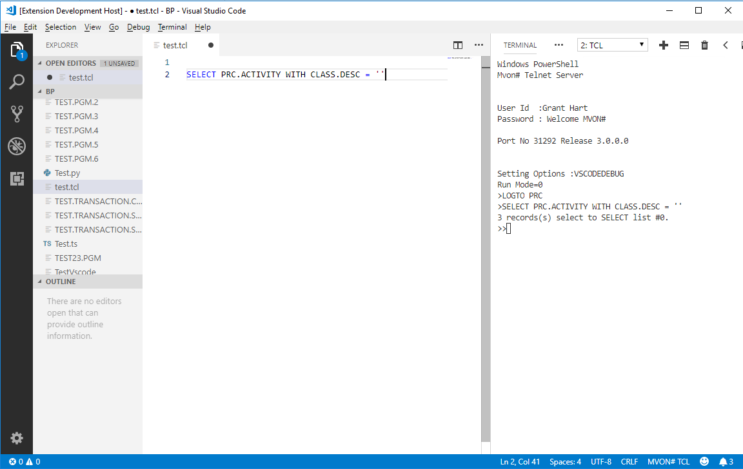743x469 pixels.
Task: Click the Visual Studio Code logo in title bar
Action: click(11, 10)
